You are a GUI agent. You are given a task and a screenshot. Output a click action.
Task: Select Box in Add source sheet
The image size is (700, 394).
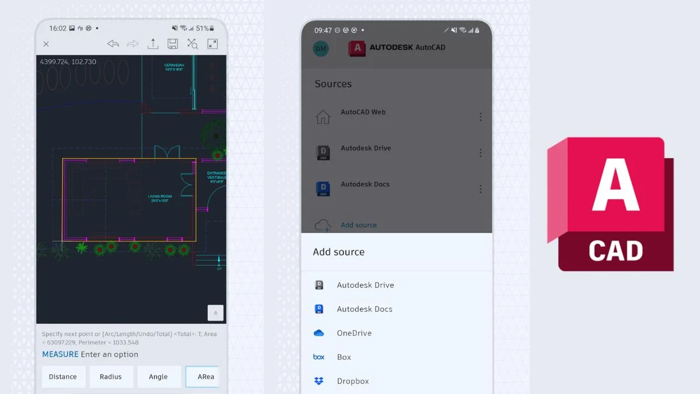pos(397,357)
